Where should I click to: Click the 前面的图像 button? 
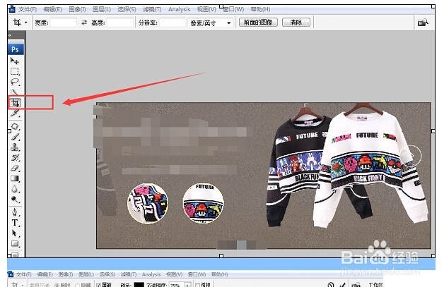(x=258, y=23)
